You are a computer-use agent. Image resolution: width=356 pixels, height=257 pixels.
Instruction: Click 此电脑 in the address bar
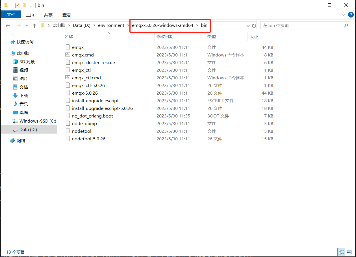59,25
